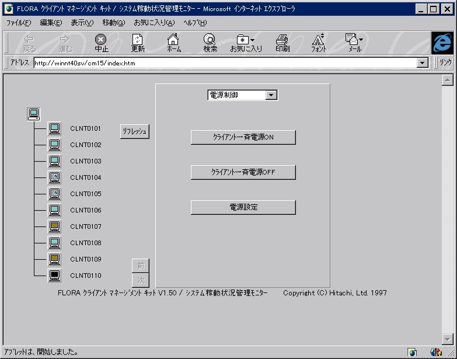Click the 中止 (Stop) toolbar icon
457x359 pixels.
click(x=101, y=43)
